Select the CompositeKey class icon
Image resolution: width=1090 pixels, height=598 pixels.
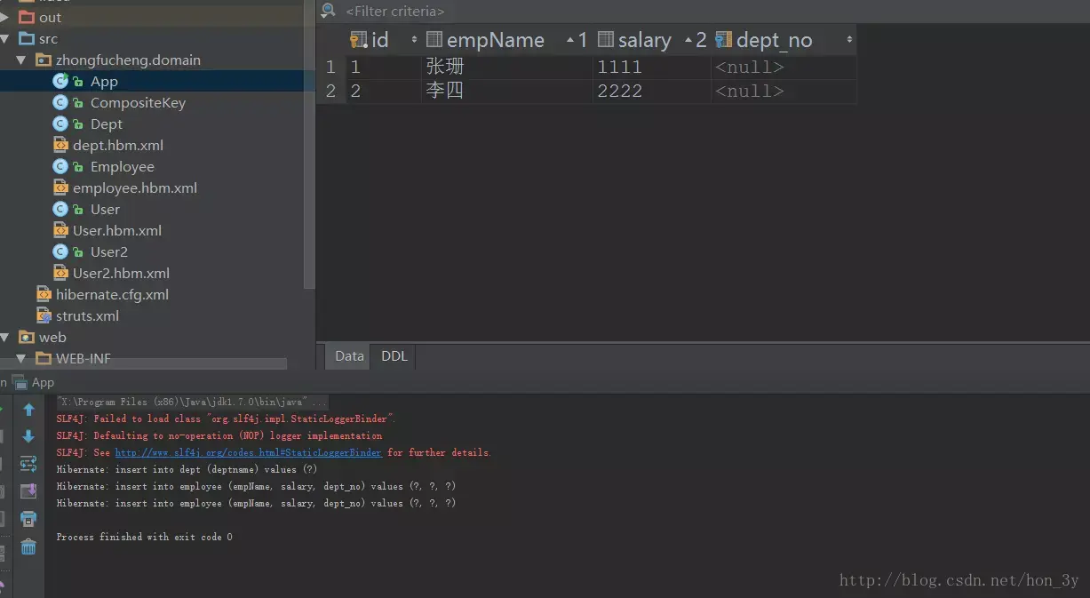coord(60,102)
